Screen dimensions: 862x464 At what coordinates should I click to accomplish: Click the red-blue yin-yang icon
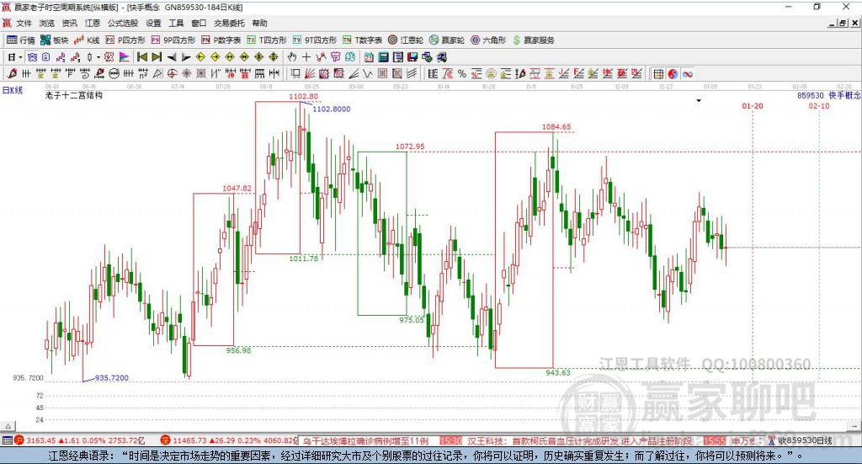coord(673,73)
